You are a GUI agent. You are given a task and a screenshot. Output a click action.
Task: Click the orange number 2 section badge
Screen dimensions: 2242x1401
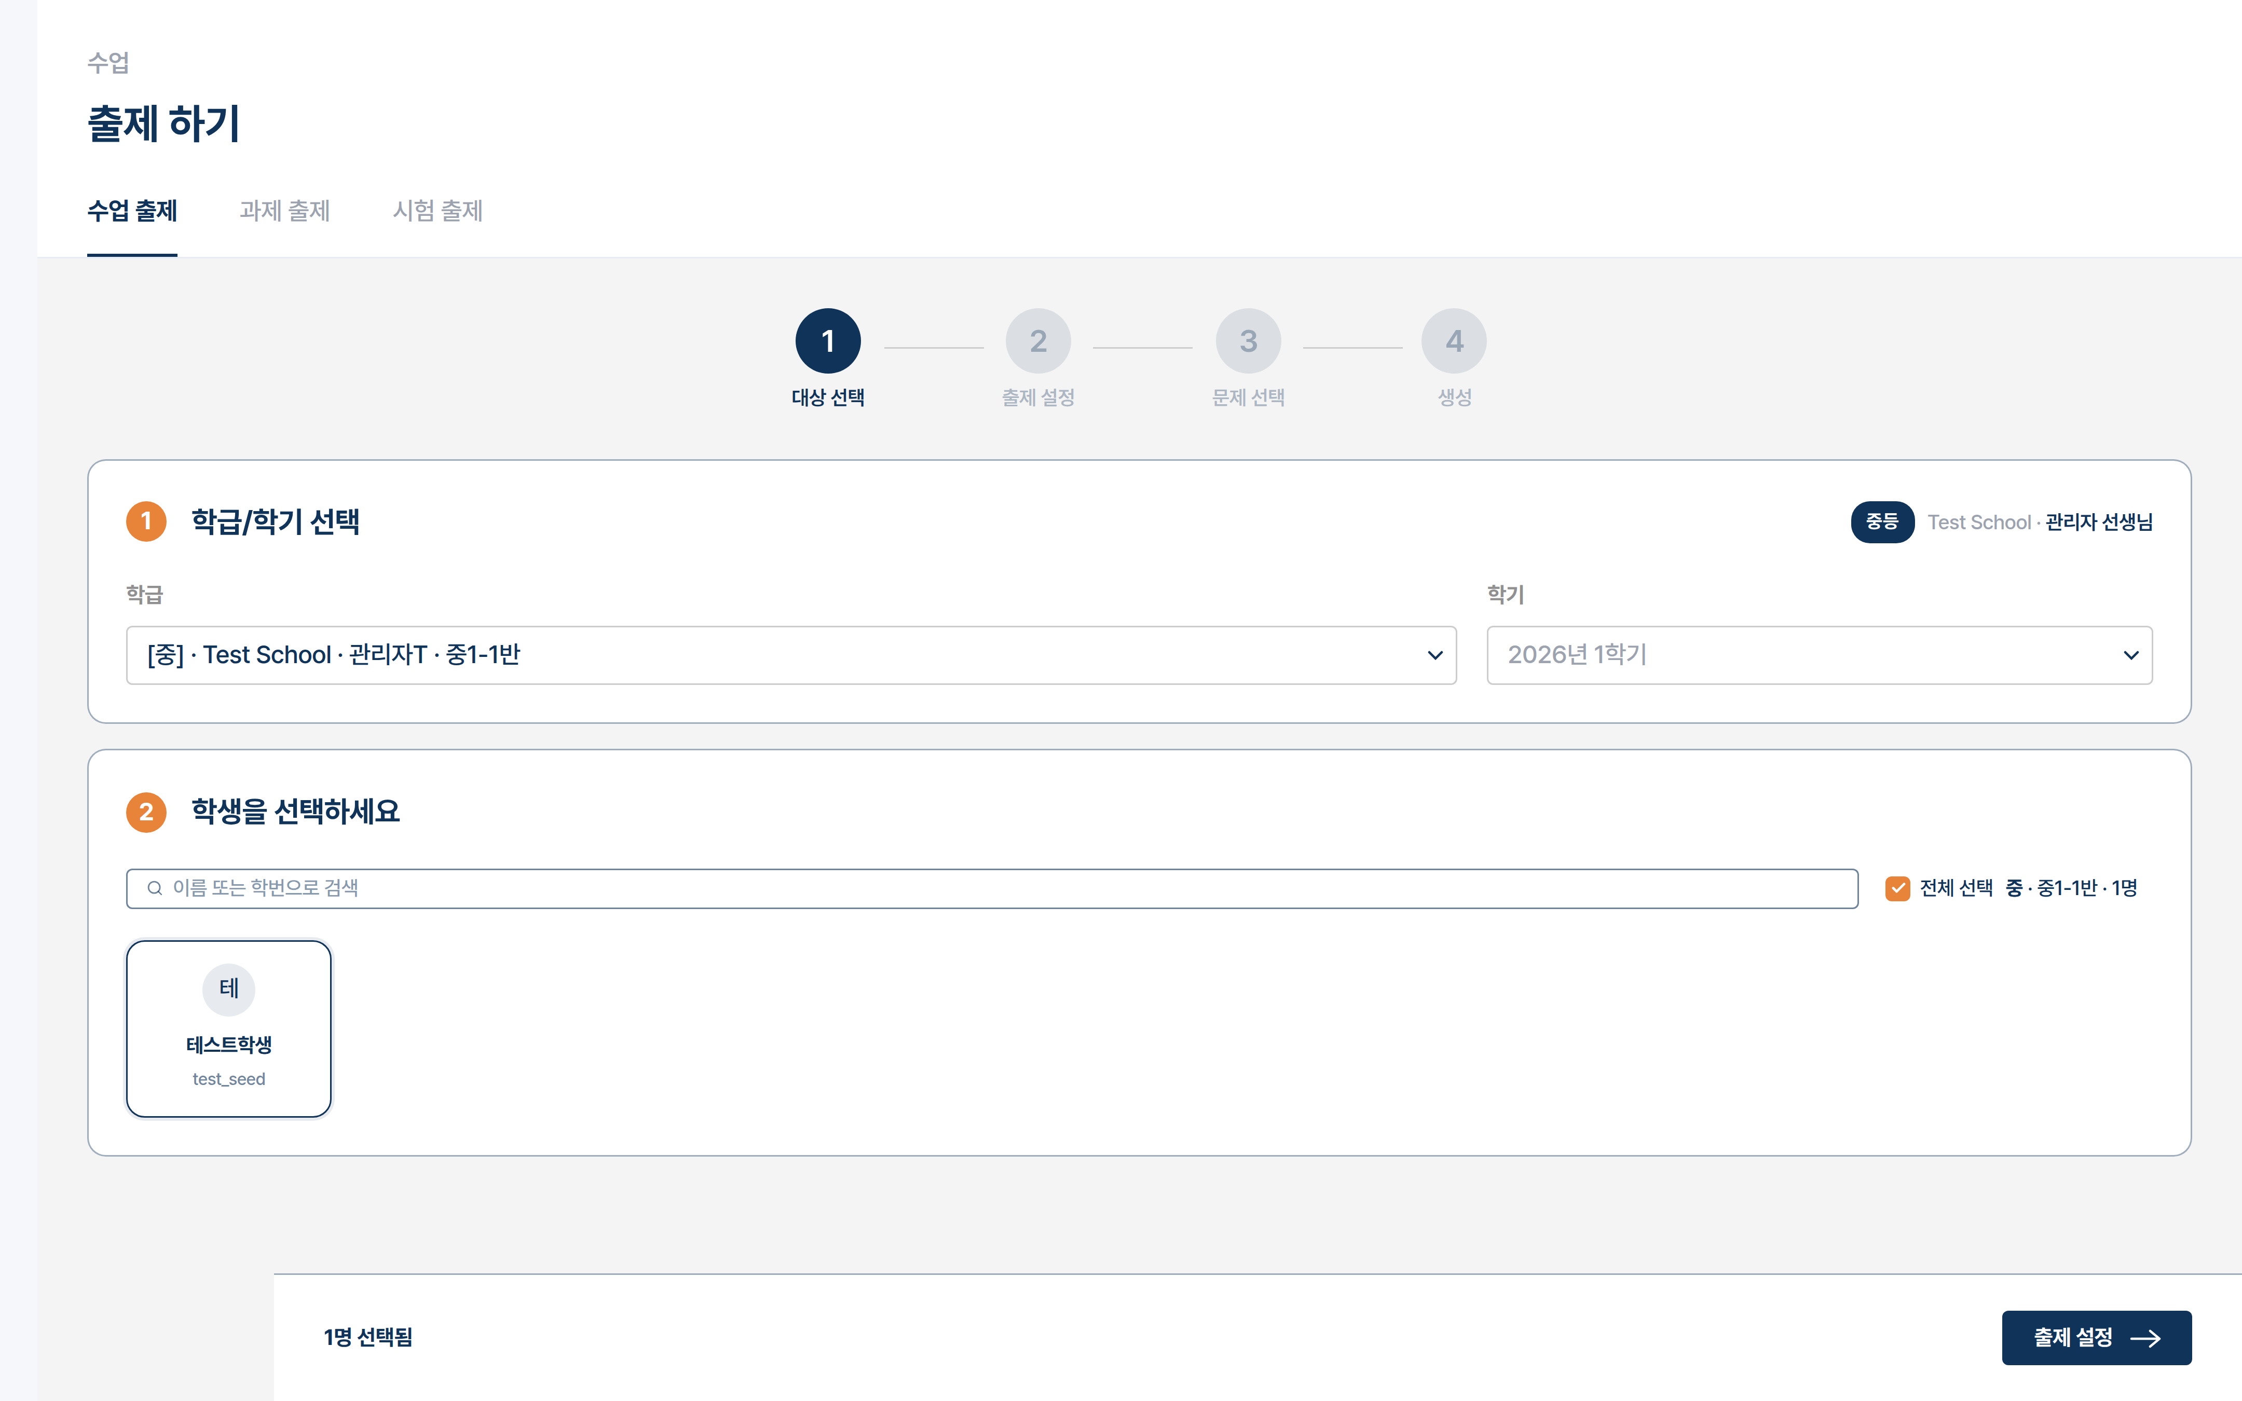[146, 812]
